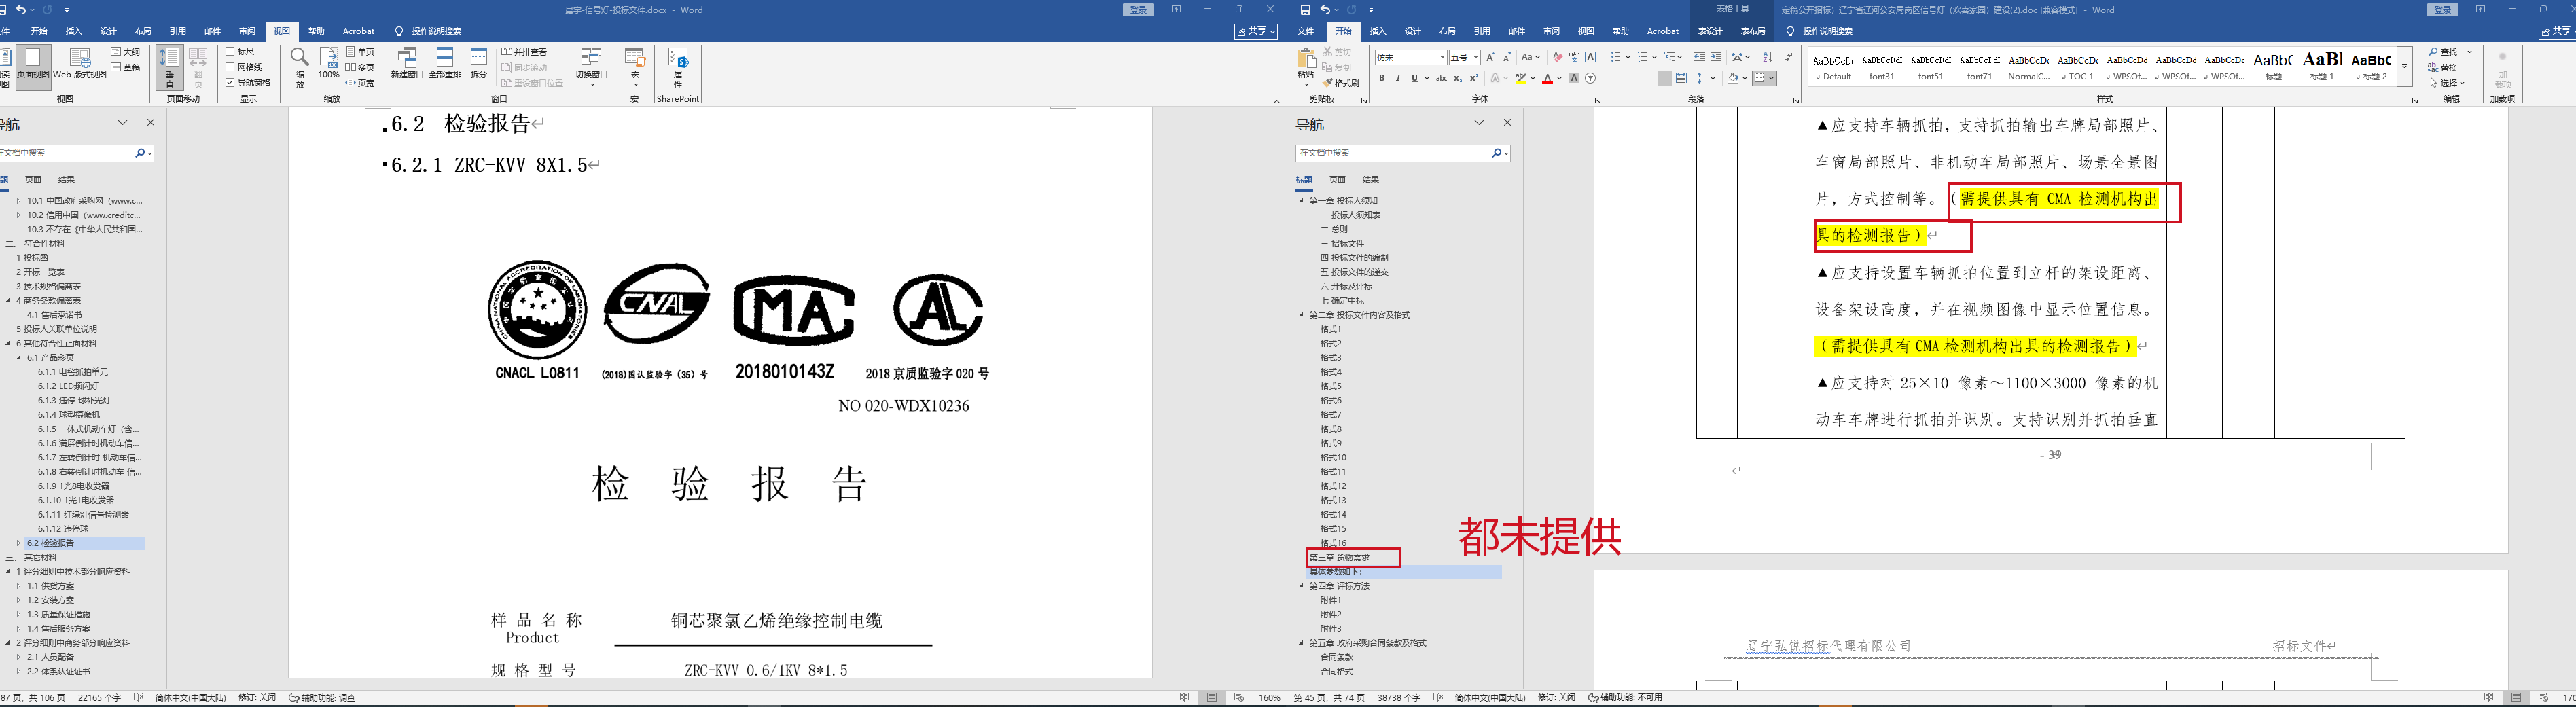Toggle View Side by Side (并排查看) in left window
Viewport: 2576px width, 707px height.
click(525, 51)
